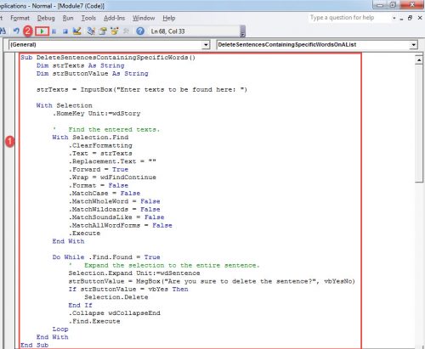Click the Find binoculars icon

[x=3, y=31]
